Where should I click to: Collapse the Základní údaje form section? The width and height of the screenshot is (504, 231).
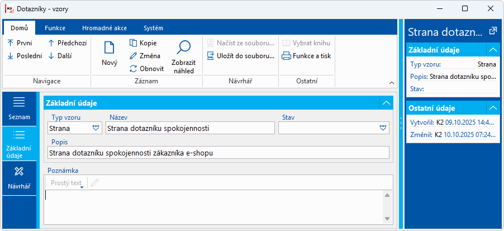(386, 103)
